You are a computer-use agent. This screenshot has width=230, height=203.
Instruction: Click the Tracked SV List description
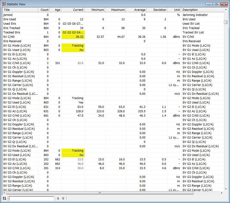click(x=193, y=32)
